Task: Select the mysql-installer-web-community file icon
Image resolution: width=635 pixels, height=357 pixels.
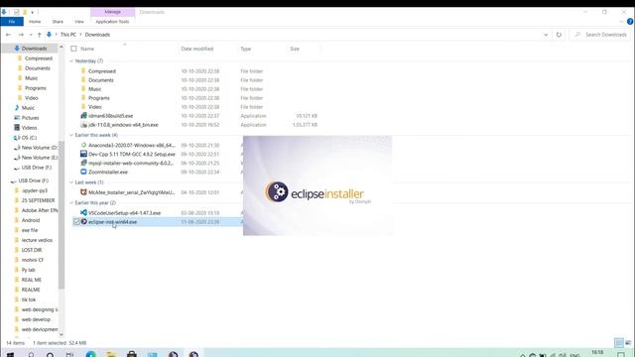Action: (83, 163)
